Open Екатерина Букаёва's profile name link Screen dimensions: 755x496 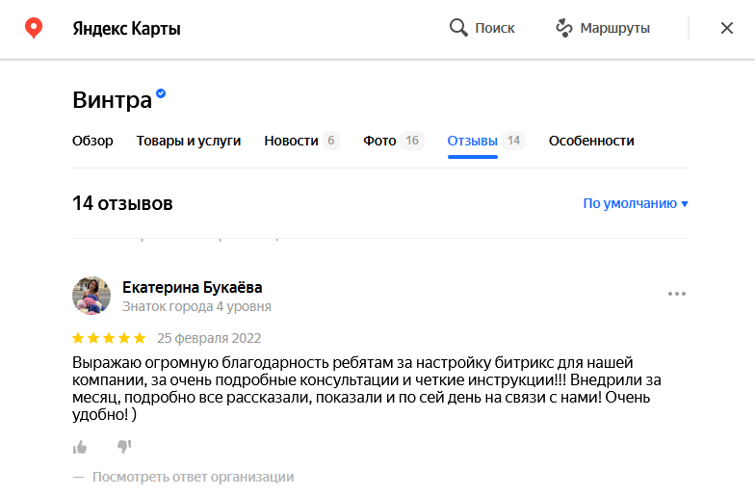[193, 287]
